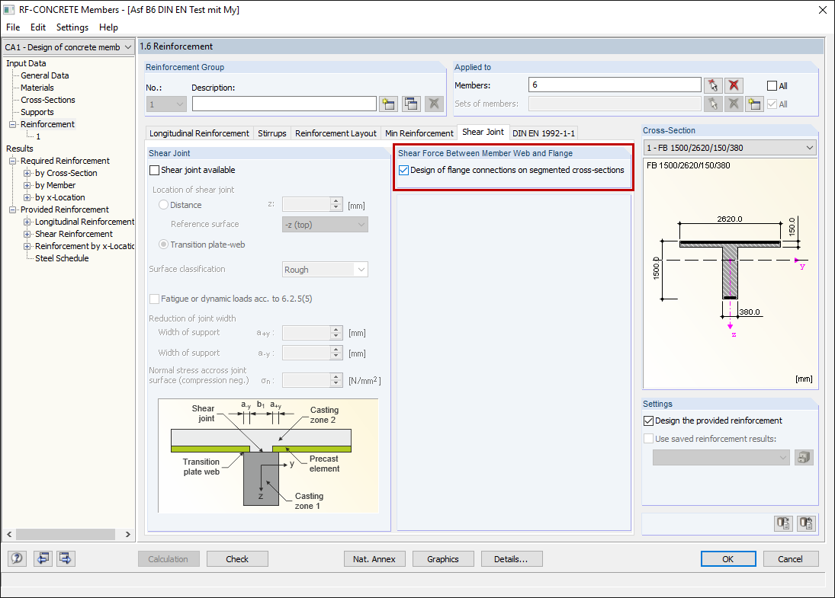Switch to Reinforcement Layout tab
The height and width of the screenshot is (598, 835).
coord(336,133)
